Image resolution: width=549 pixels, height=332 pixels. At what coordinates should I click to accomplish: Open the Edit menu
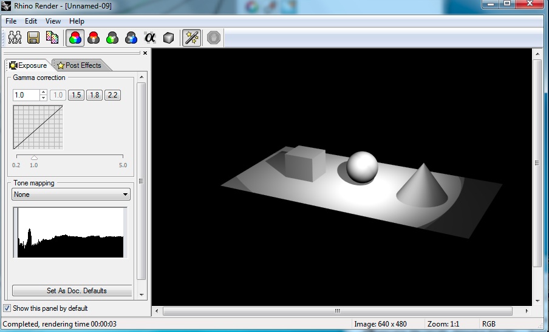pyautogui.click(x=31, y=21)
